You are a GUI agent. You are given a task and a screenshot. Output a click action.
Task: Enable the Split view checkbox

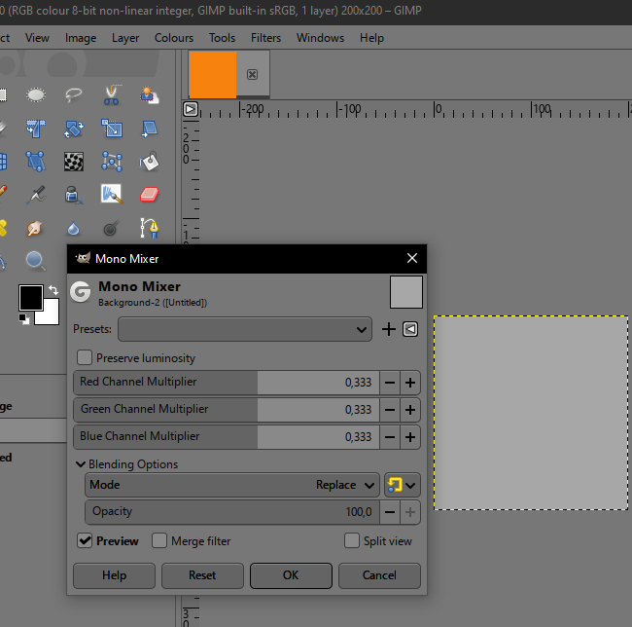pos(352,541)
